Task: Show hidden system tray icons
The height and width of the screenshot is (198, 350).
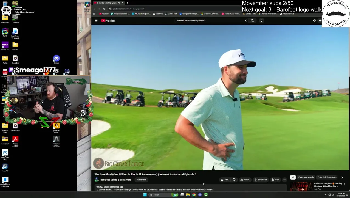Action: (325, 195)
